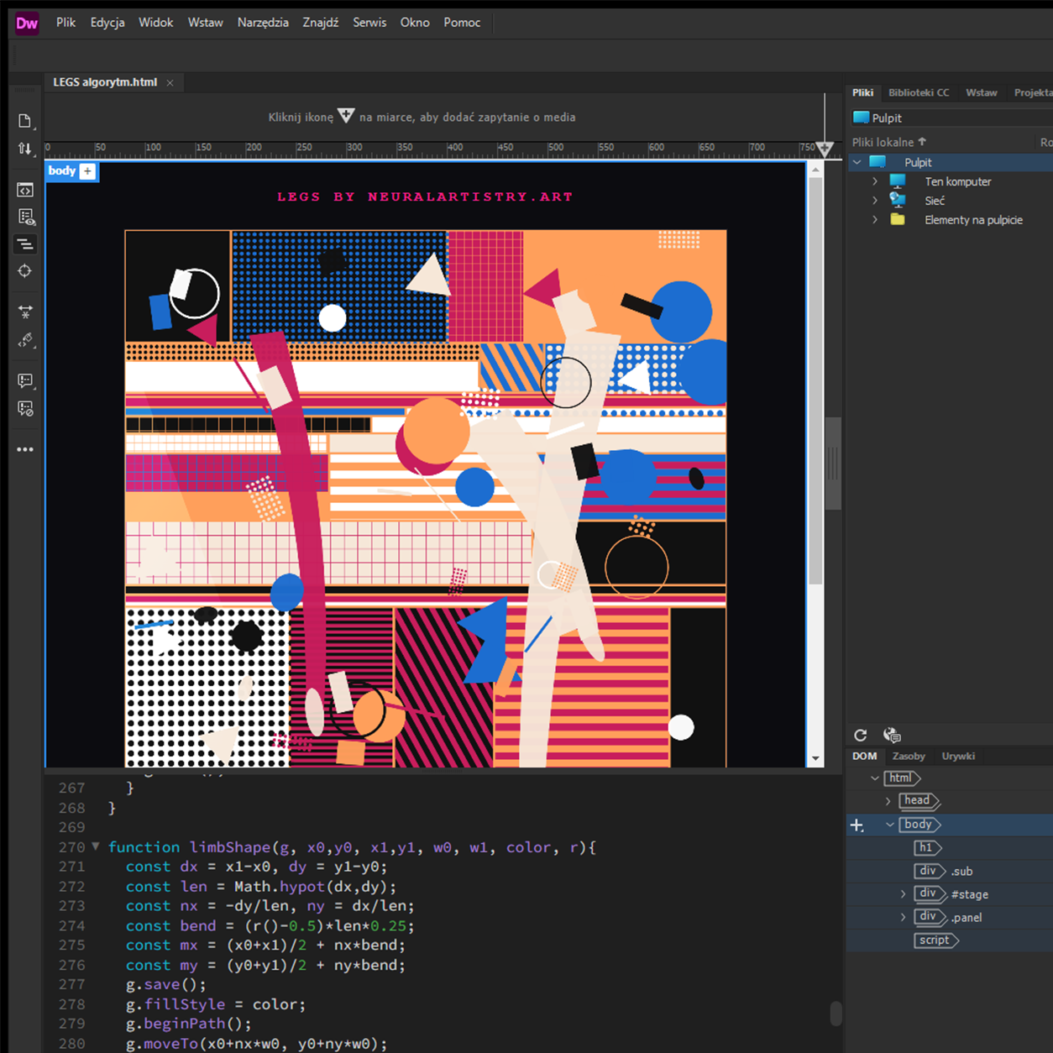Click the crosshair target icon in sidebar

pyautogui.click(x=25, y=271)
